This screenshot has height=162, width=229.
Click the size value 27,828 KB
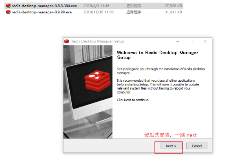click(x=173, y=6)
